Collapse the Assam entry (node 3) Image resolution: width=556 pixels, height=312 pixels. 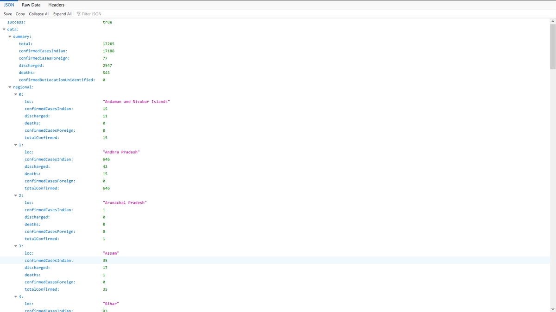16,246
